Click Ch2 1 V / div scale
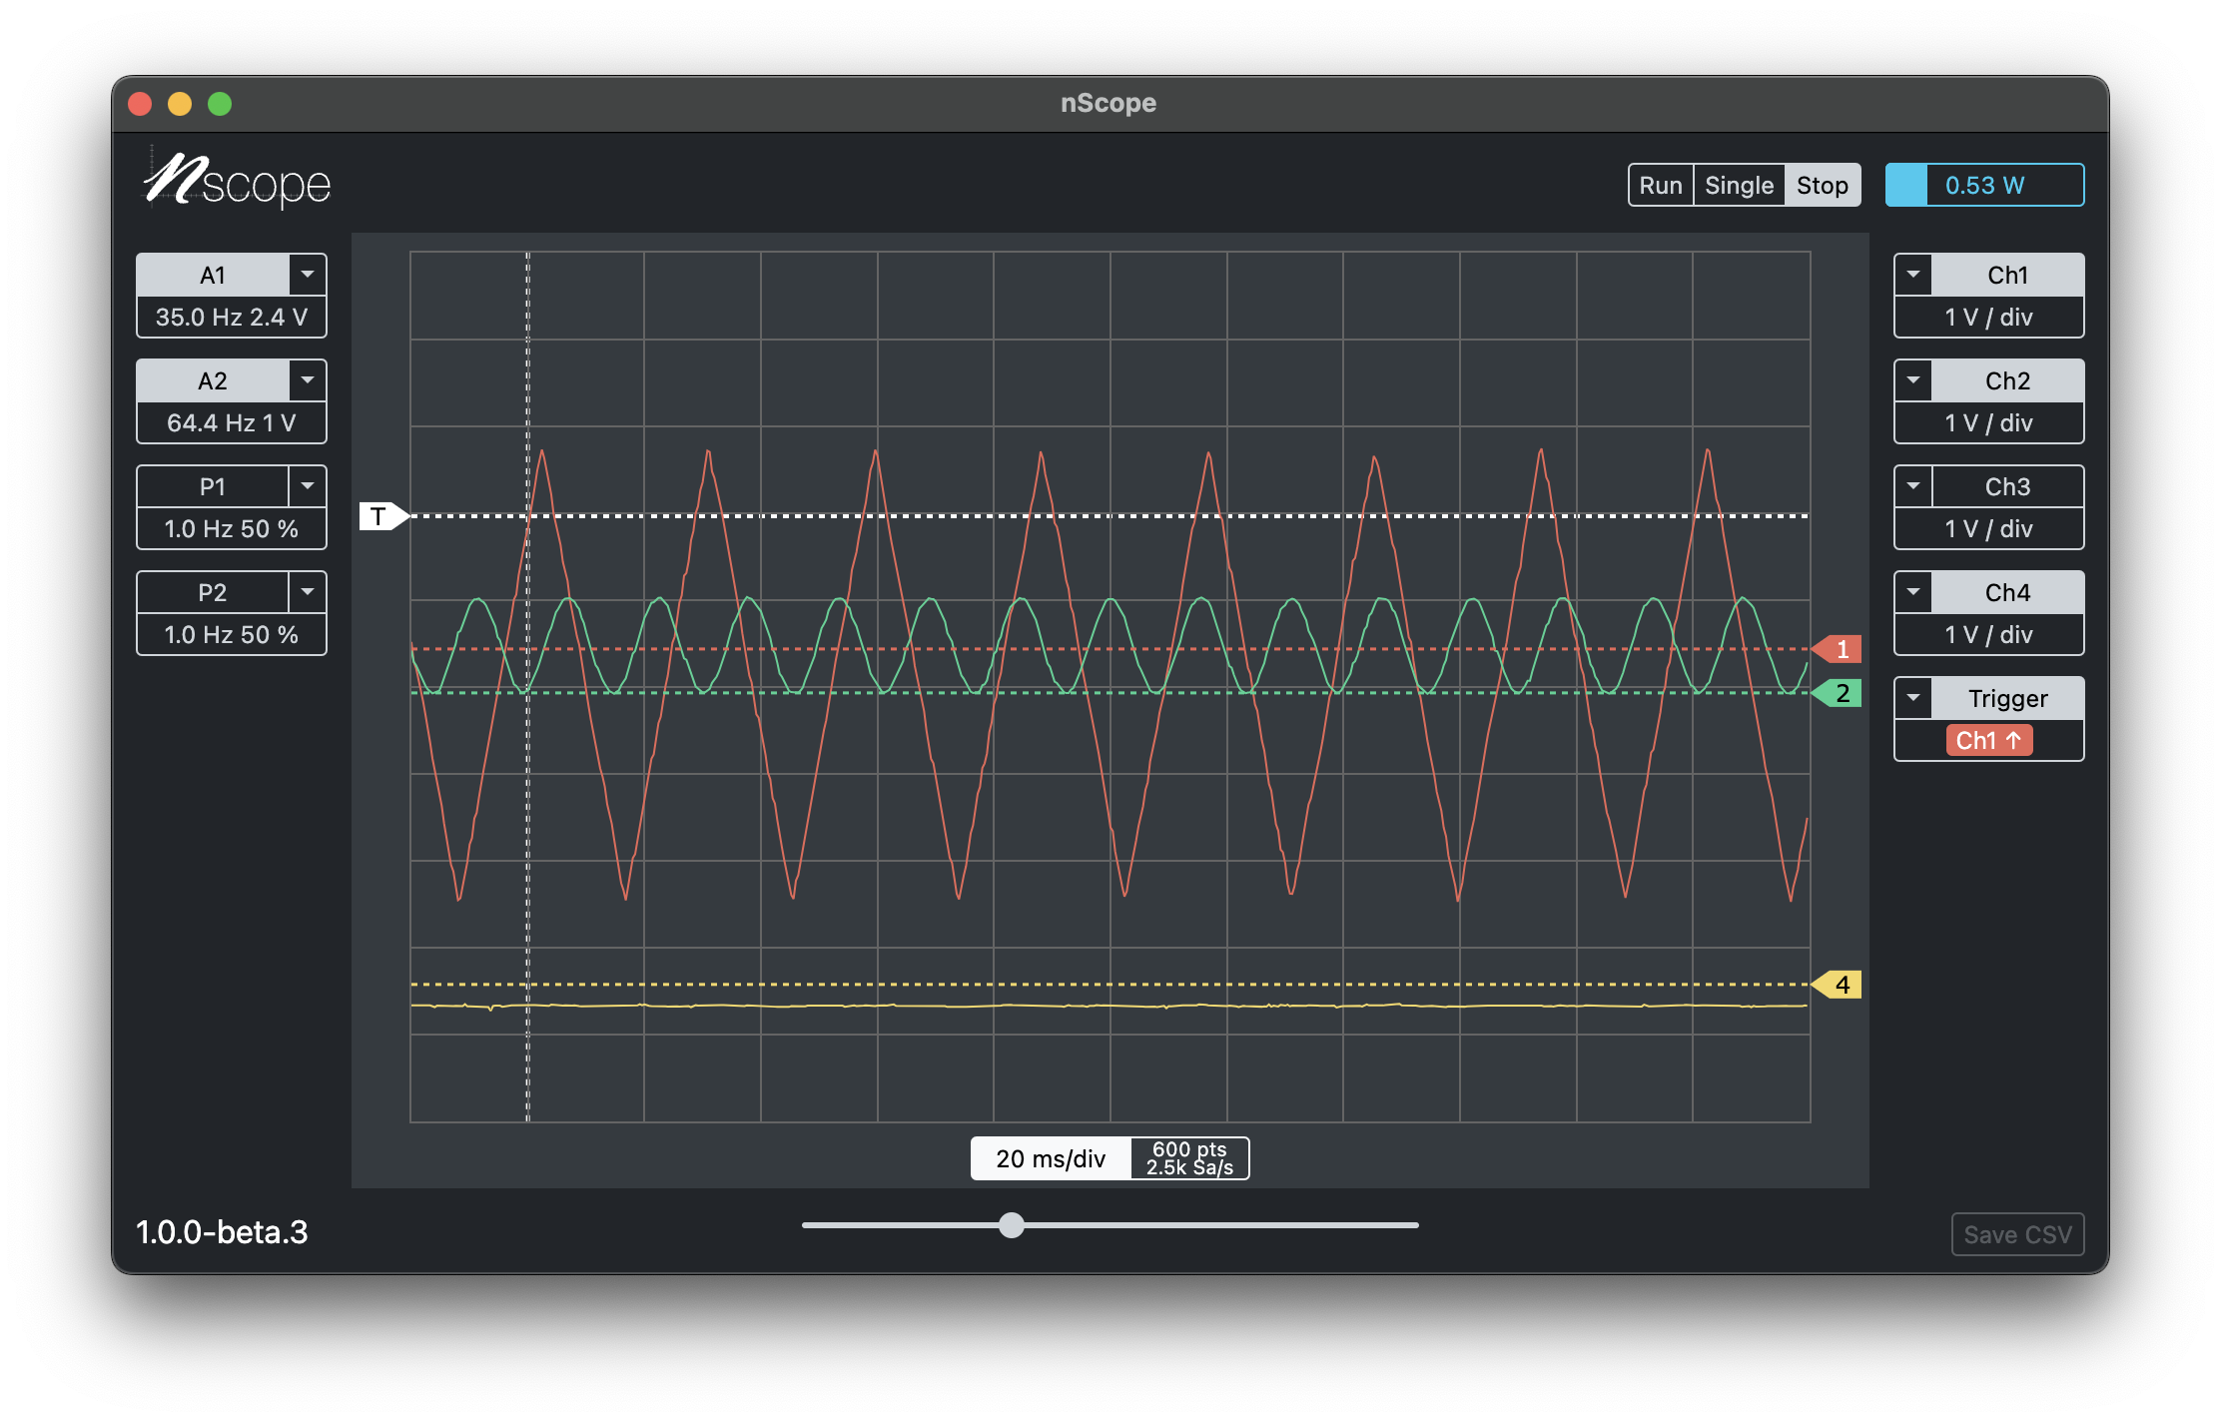This screenshot has height=1422, width=2221. pos(1988,422)
